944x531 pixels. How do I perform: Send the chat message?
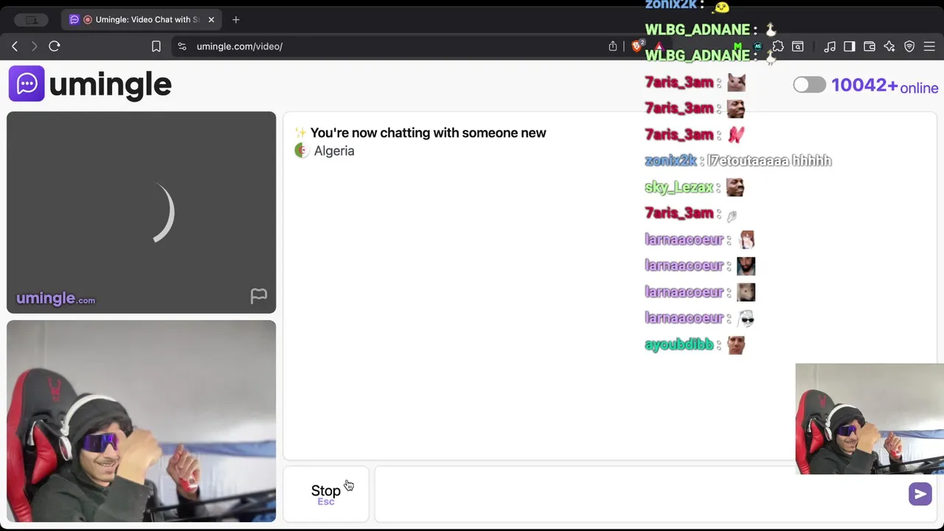click(920, 494)
